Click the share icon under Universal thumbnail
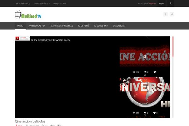Image resolution: width=189 pixels, height=126 pixels. tap(145, 115)
